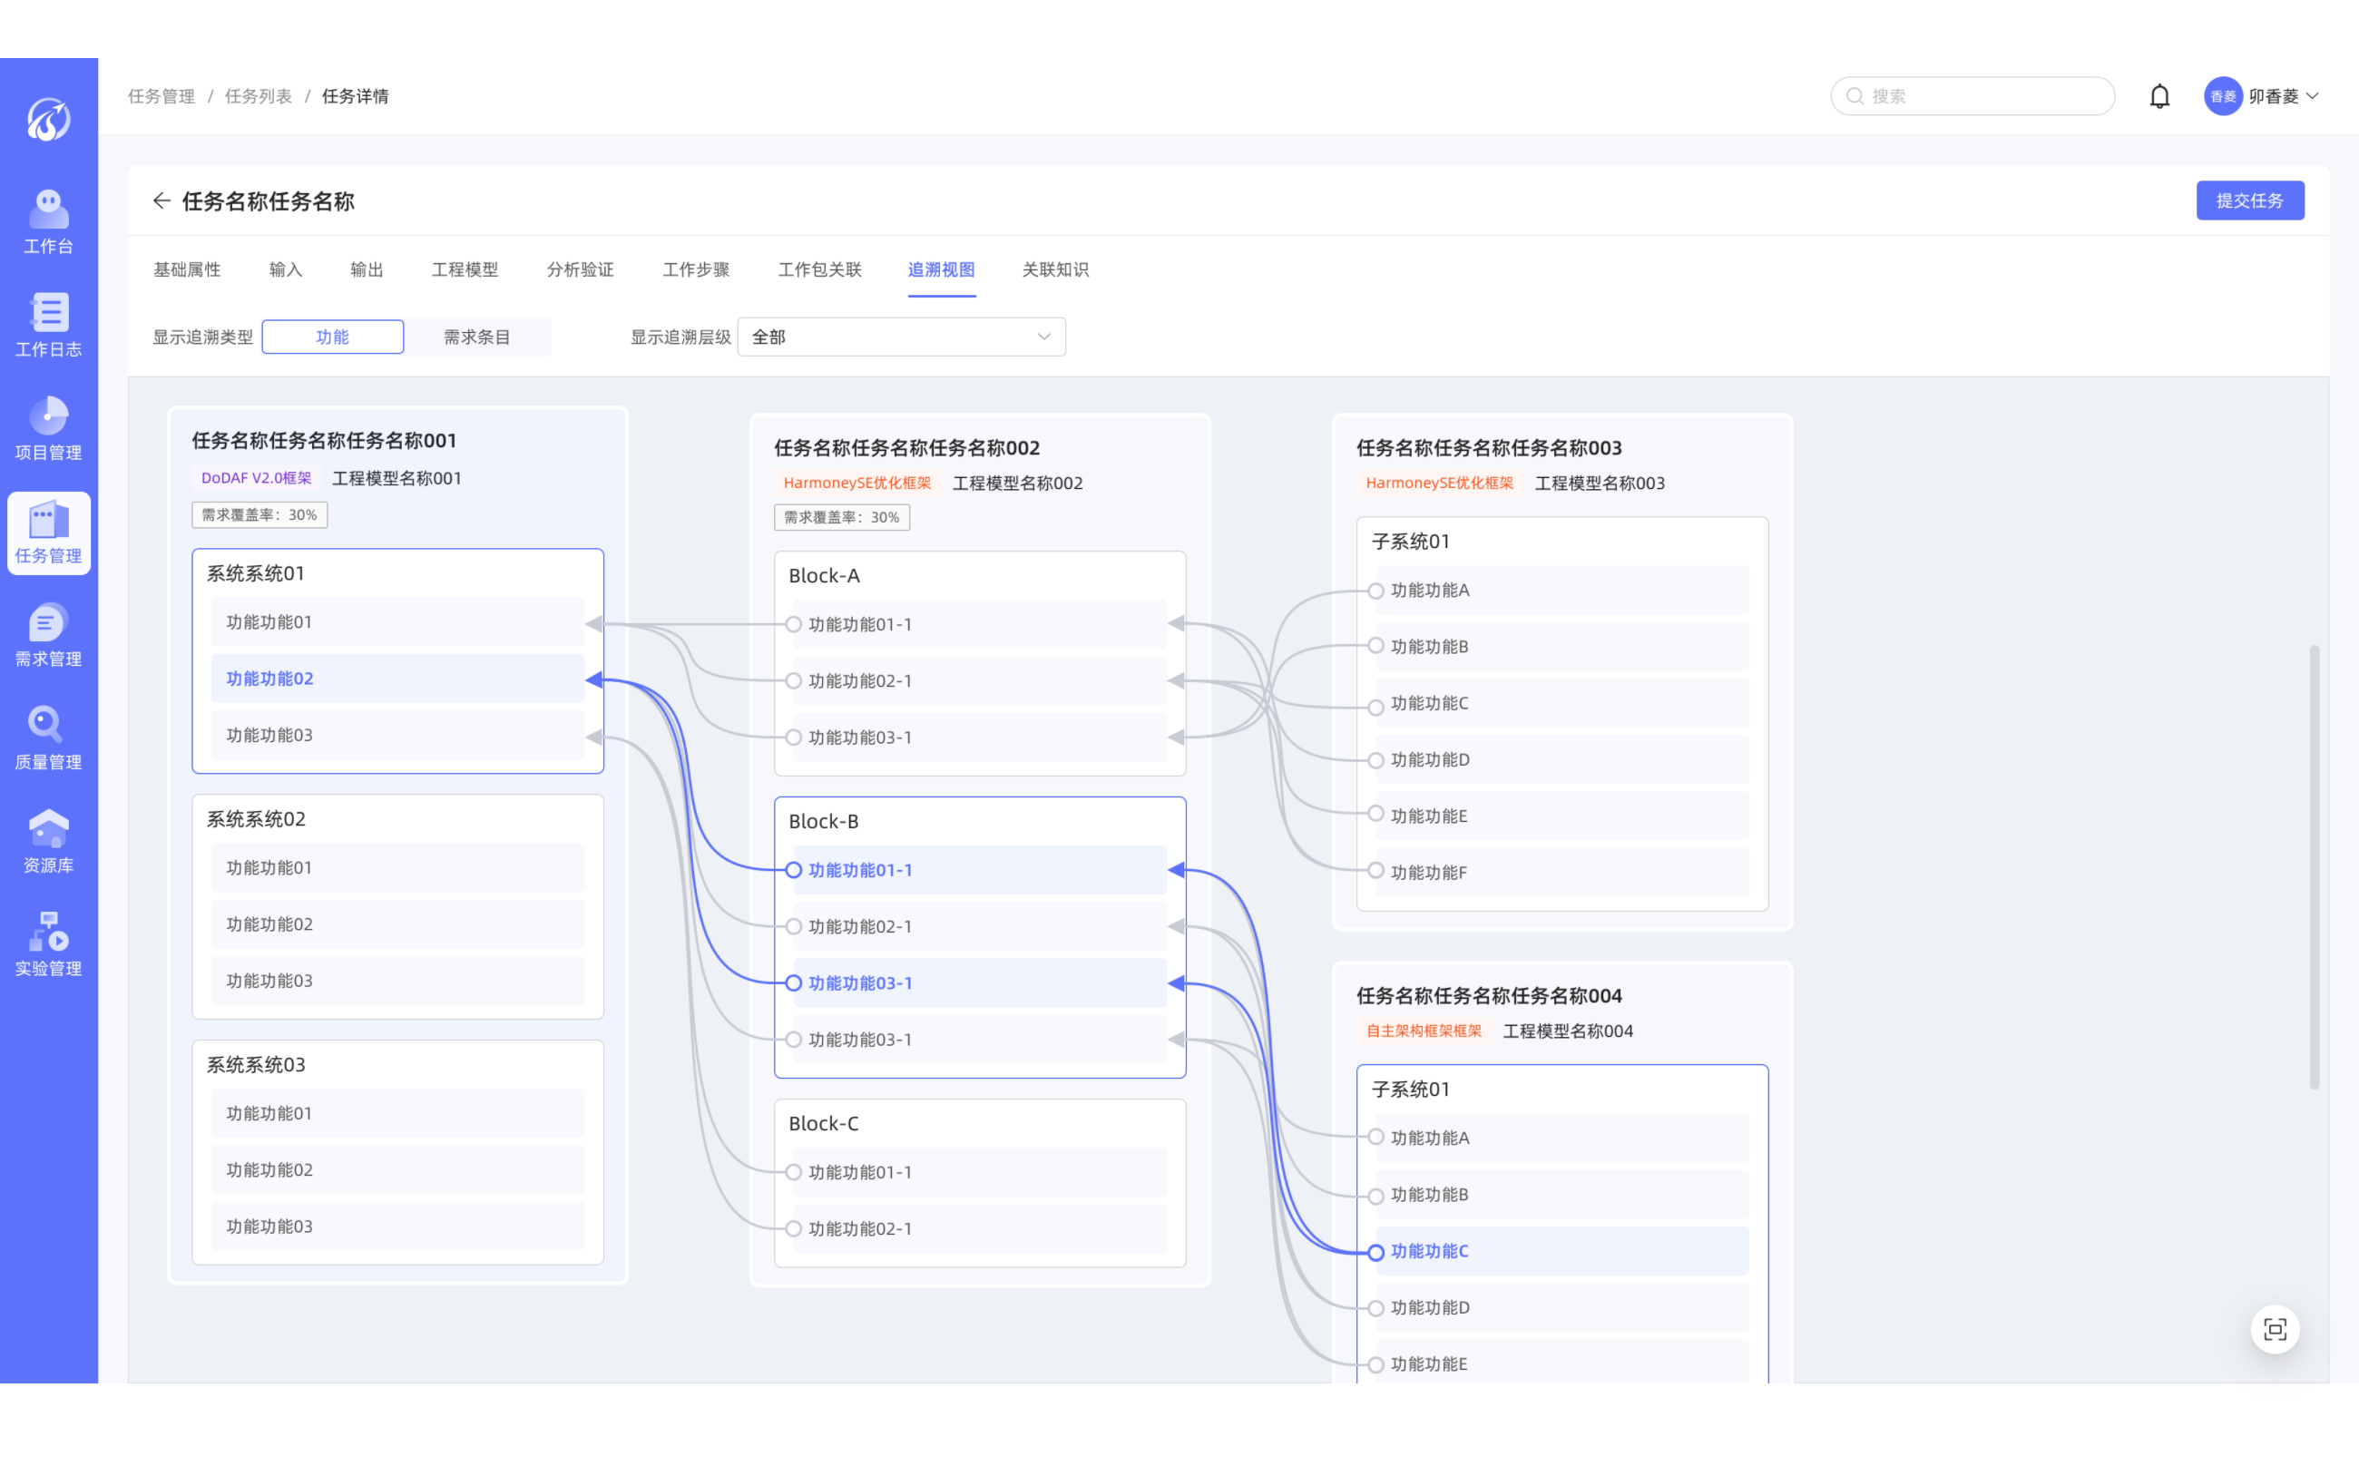Click the connector circle of Block-B 功能功能01-1
This screenshot has width=2359, height=1466.
point(793,870)
